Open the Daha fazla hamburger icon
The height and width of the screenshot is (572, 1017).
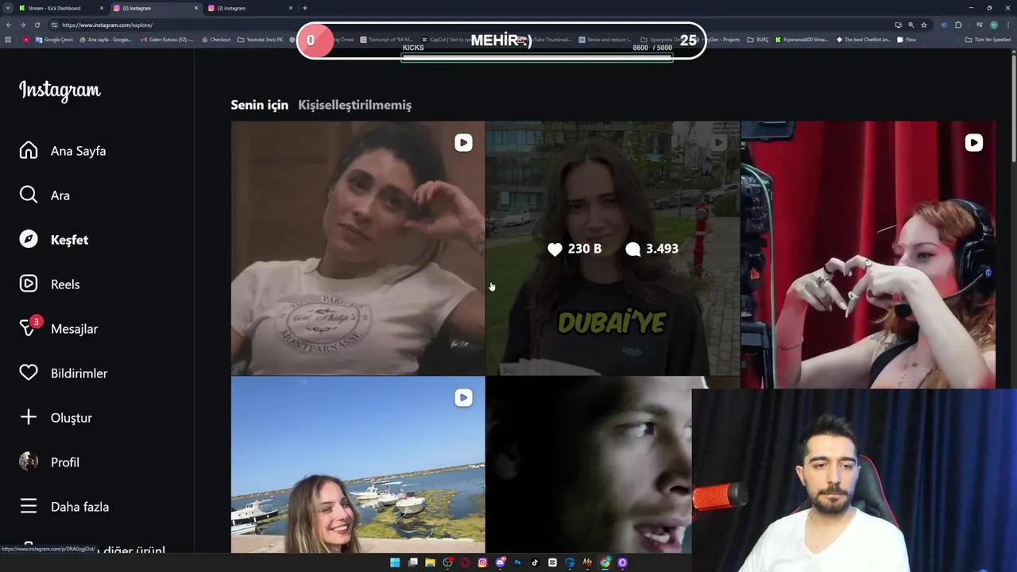point(29,507)
